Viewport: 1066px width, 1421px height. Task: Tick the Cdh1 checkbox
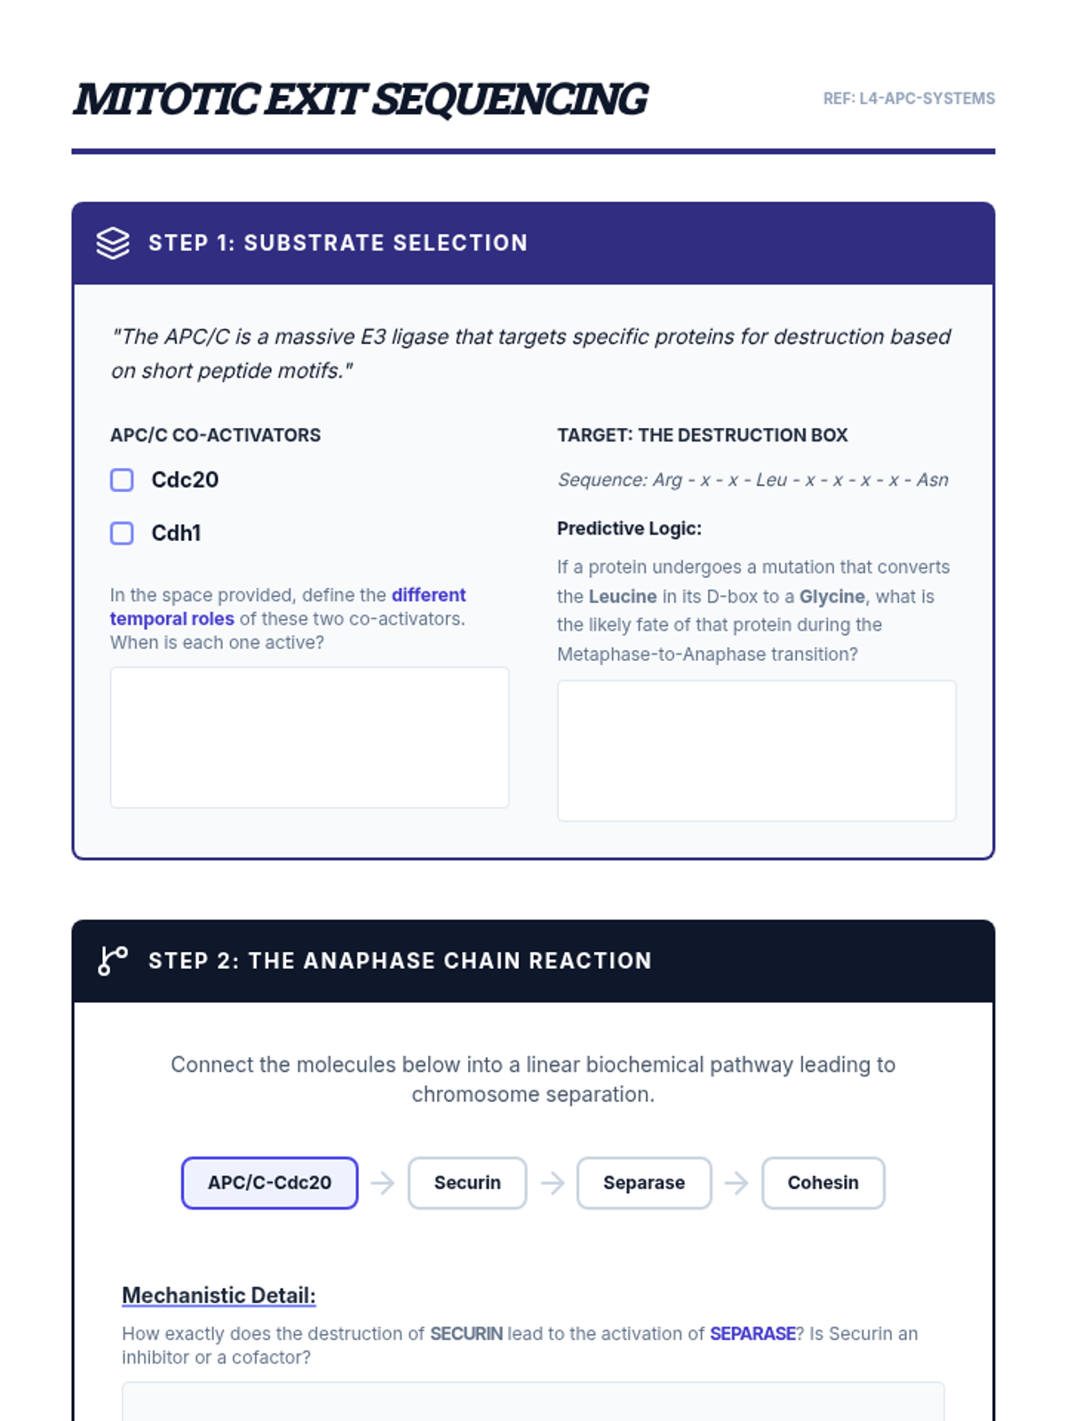point(122,534)
